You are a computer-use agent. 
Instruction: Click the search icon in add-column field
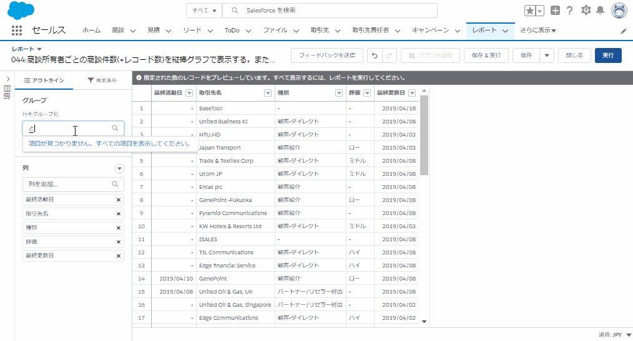(x=115, y=184)
